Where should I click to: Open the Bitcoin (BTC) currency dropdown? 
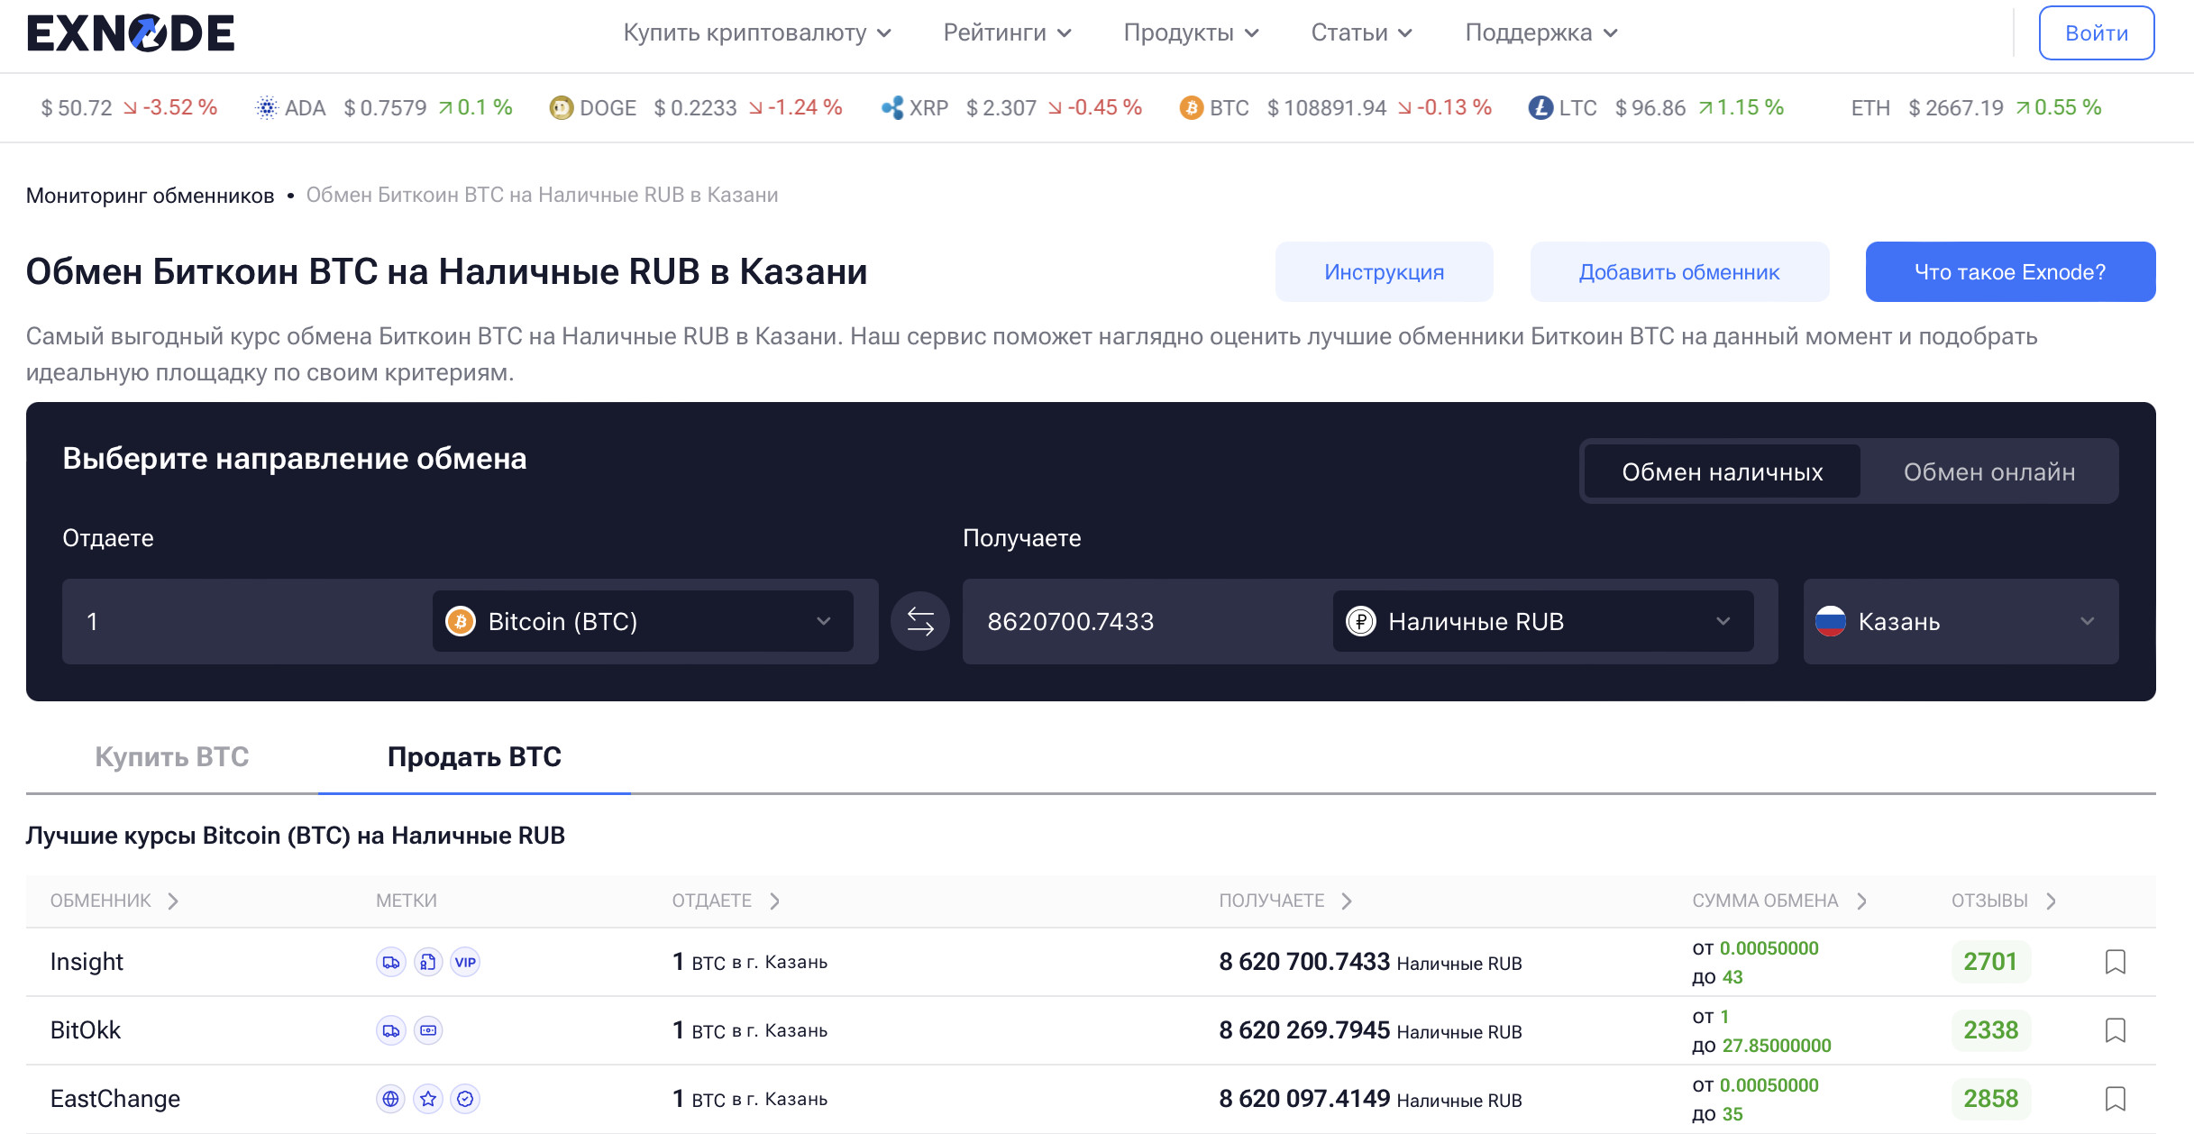click(642, 621)
